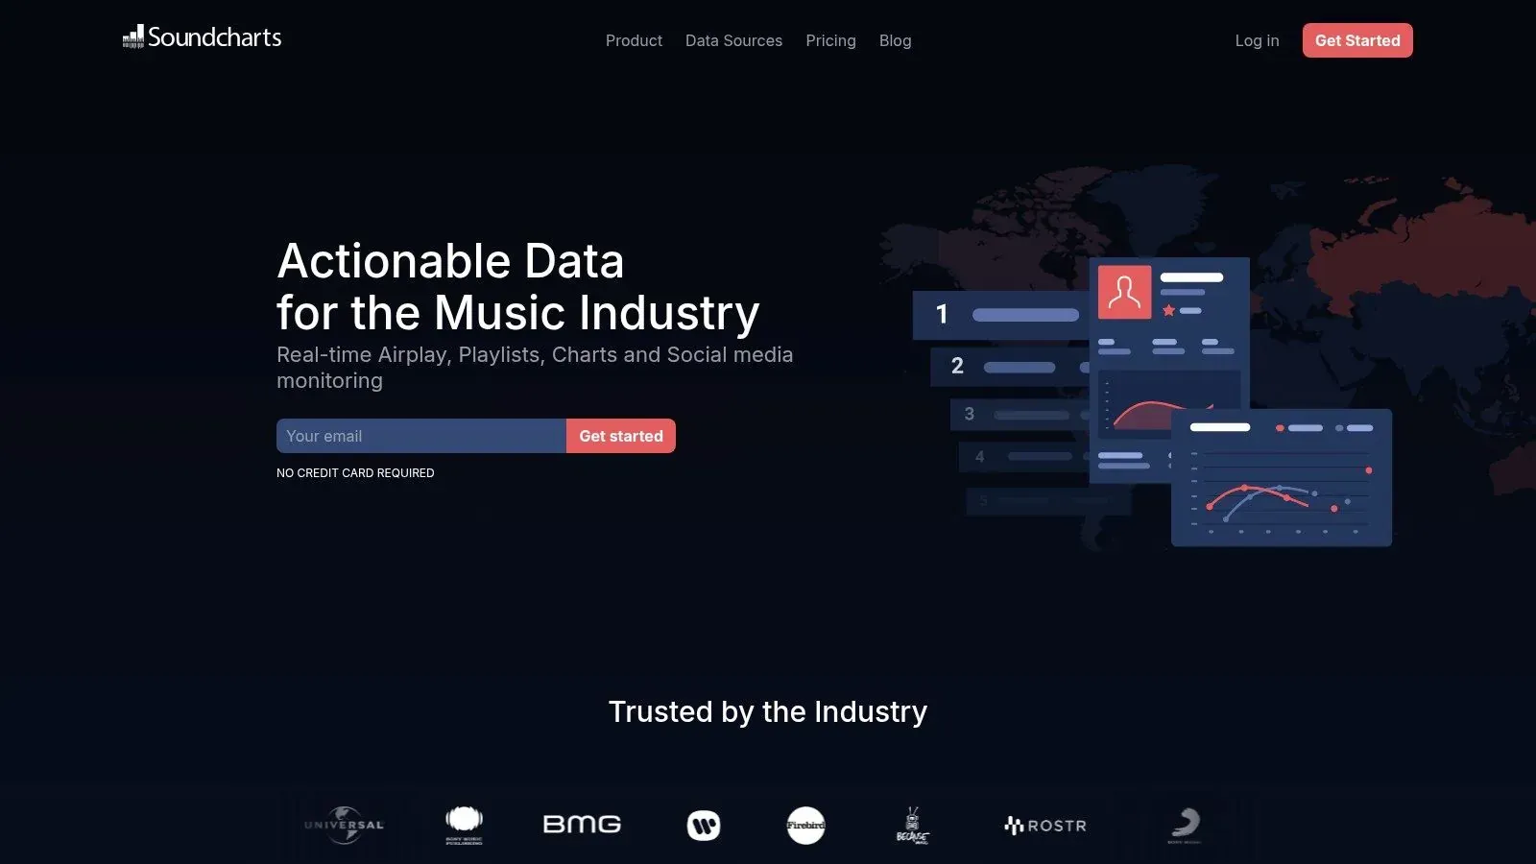Click the Log in link
The width and height of the screenshot is (1536, 864).
pos(1257,40)
